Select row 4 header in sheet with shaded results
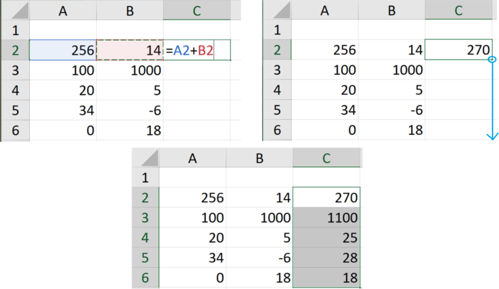499x289 pixels. (x=145, y=238)
